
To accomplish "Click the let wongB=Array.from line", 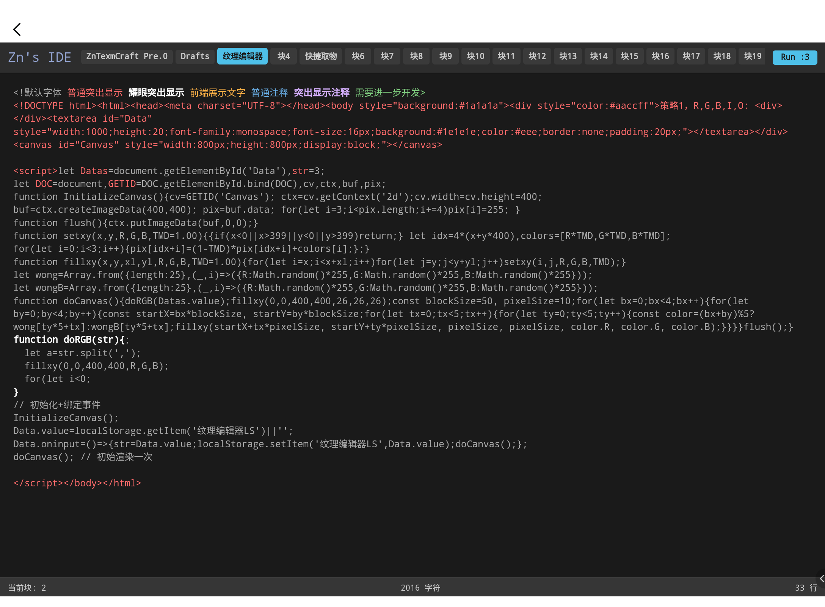I will click(x=306, y=288).
